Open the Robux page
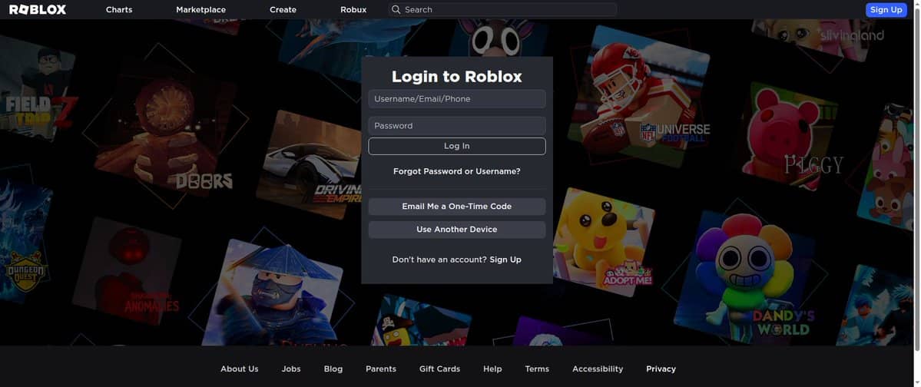The image size is (921, 387). pos(353,9)
